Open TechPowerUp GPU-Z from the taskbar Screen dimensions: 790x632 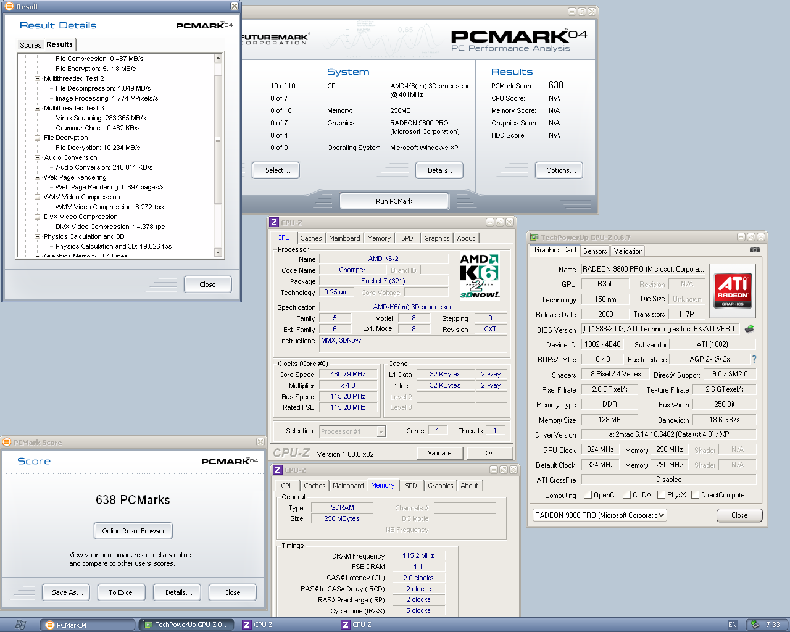186,625
